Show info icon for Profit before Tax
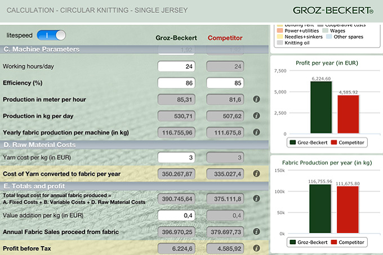This screenshot has height=255, width=383. tap(256, 248)
